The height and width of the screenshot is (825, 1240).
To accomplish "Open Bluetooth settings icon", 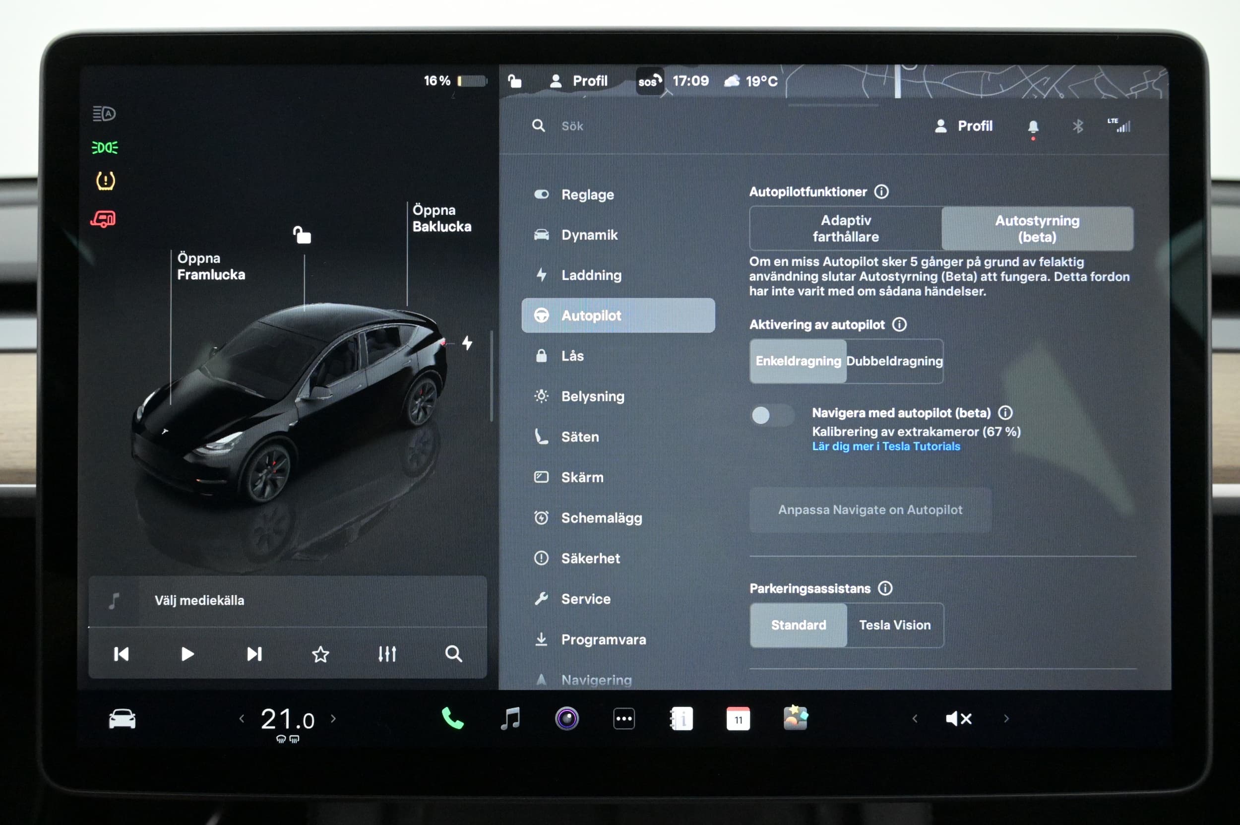I will [1077, 127].
